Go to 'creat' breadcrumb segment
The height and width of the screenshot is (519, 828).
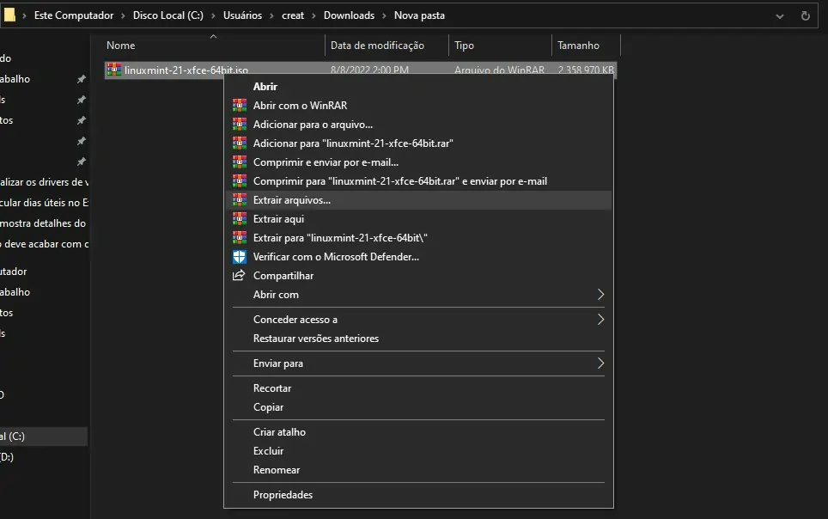tap(293, 15)
